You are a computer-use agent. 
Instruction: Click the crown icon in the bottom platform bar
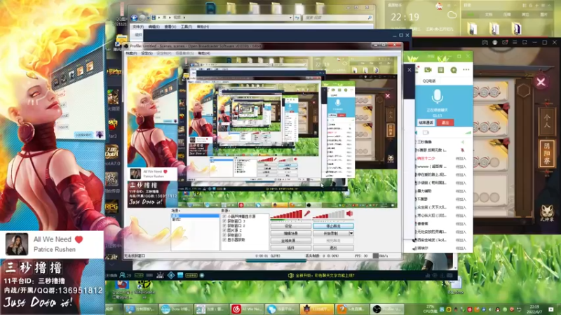(160, 275)
